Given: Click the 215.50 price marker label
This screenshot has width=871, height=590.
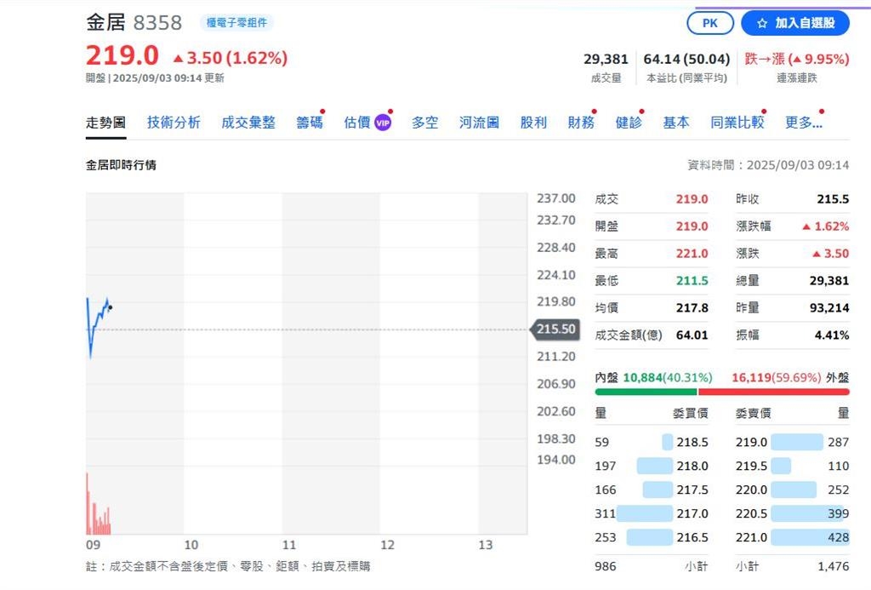Looking at the screenshot, I should (x=555, y=329).
